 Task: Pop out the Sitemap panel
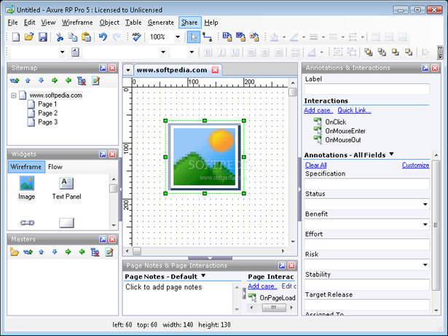click(103, 68)
